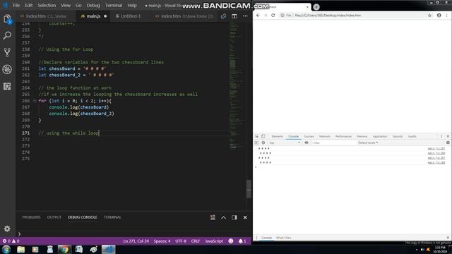Viewport: 452px width, 254px height.
Task: Close the DevTools panel
Action: (x=448, y=136)
